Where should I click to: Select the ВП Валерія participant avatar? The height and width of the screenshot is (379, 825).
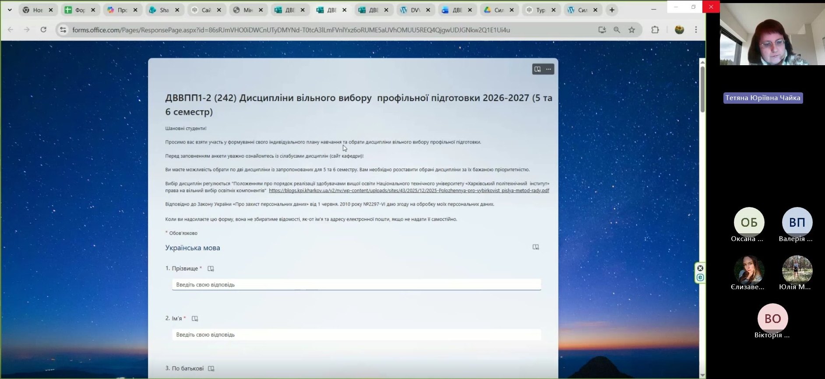(797, 222)
